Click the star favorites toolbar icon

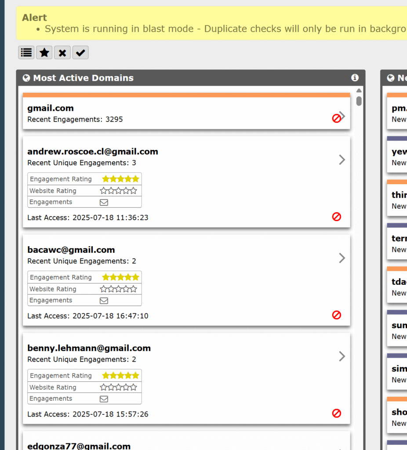click(x=44, y=53)
